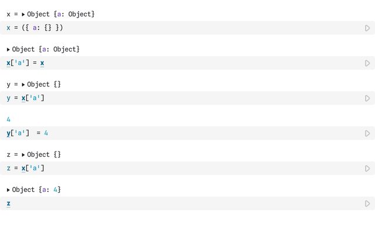Click the underlined x reference in z = x['a']
This screenshot has height=234, width=375.
pos(23,168)
